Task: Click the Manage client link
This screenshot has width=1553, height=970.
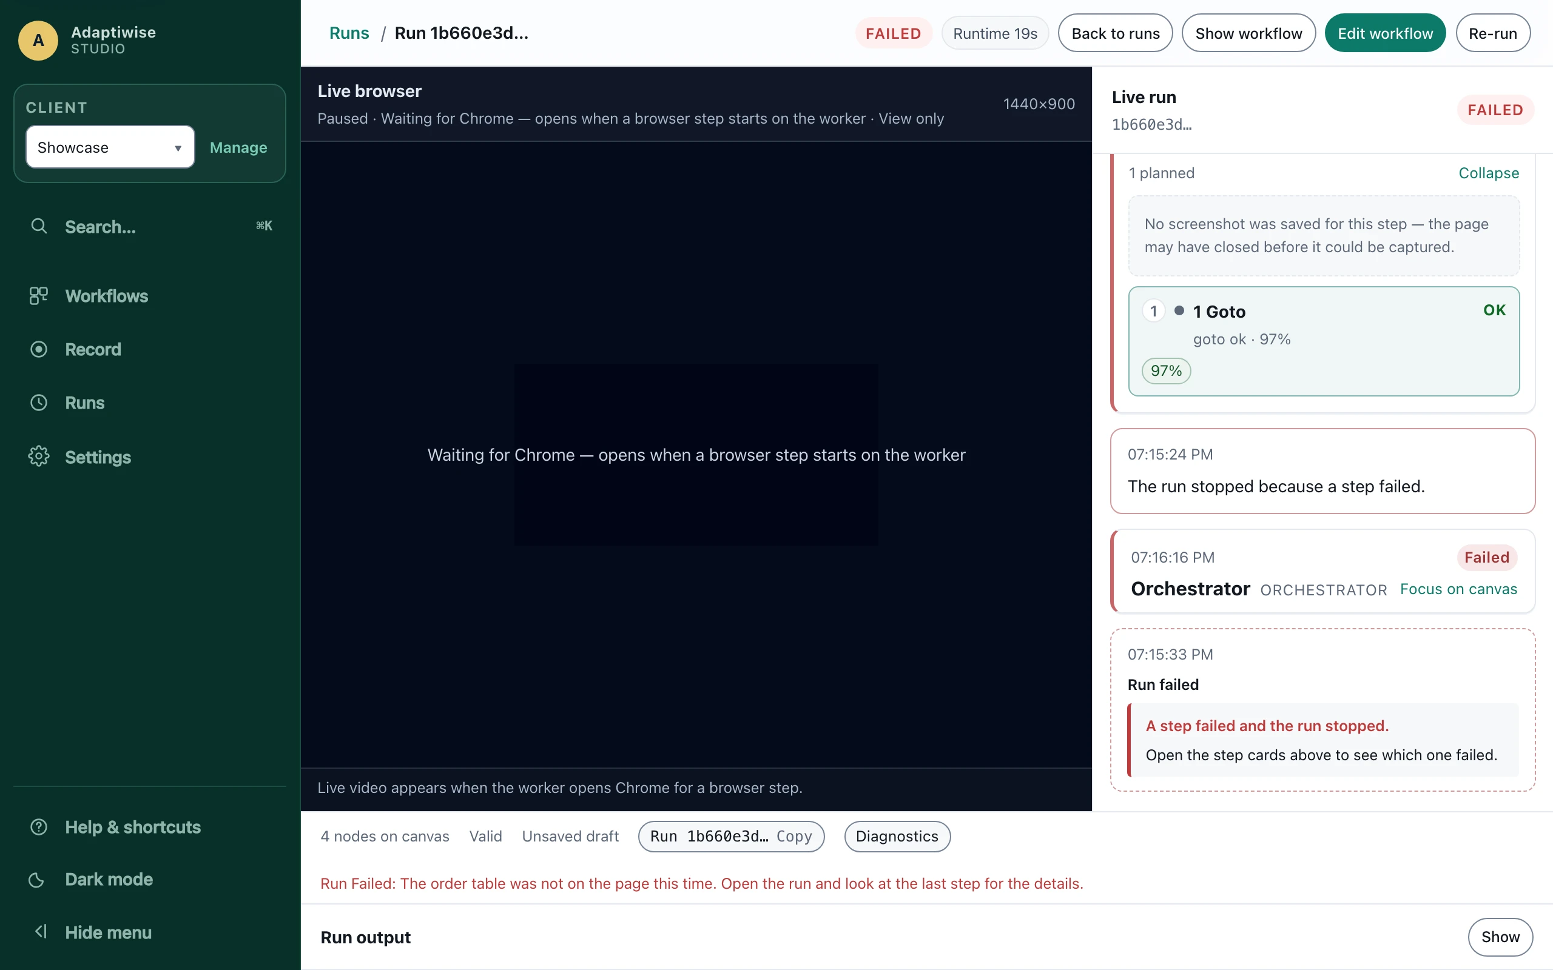Action: pyautogui.click(x=238, y=147)
